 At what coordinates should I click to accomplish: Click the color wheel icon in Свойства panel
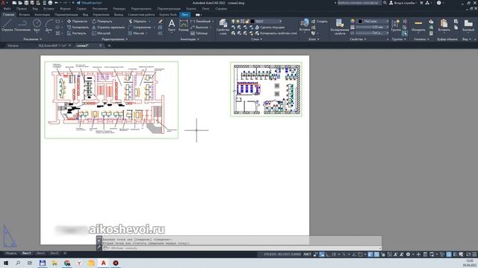pos(353,22)
